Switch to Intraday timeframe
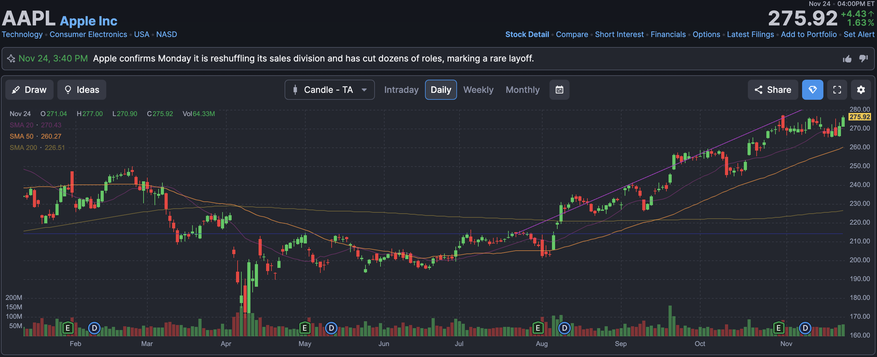877x357 pixels. pos(401,90)
